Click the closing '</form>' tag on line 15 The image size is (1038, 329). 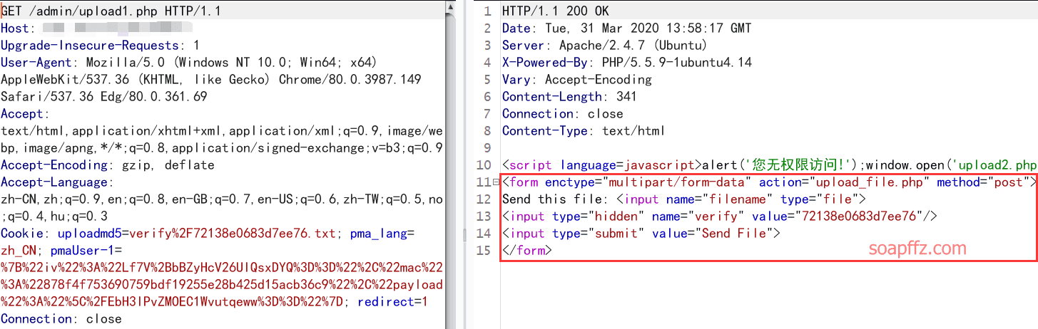[x=527, y=251]
